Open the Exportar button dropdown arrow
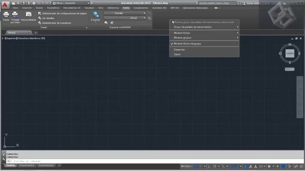This screenshot has width=305, height=171. tap(95, 22)
